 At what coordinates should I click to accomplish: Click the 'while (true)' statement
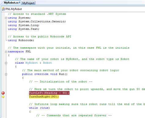(39, 108)
